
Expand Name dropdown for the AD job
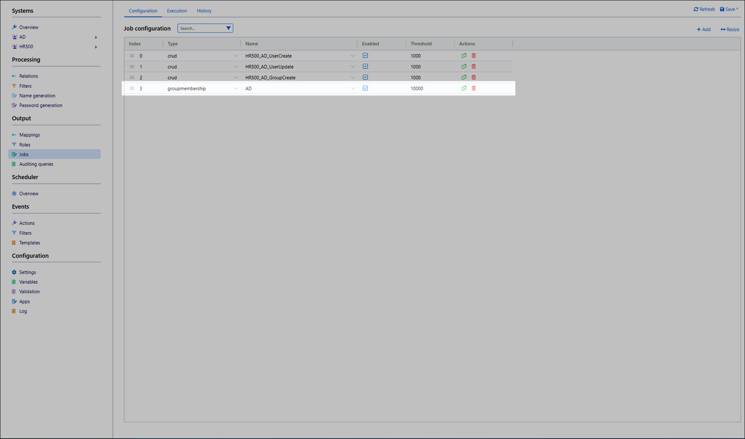tap(352, 88)
